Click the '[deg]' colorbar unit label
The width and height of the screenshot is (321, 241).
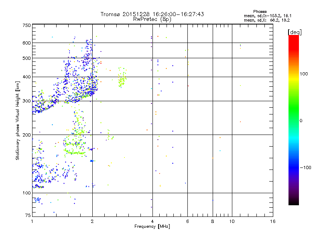pos(295,32)
